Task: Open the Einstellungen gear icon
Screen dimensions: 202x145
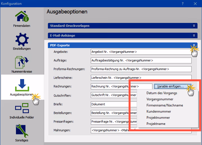Action: [22, 39]
